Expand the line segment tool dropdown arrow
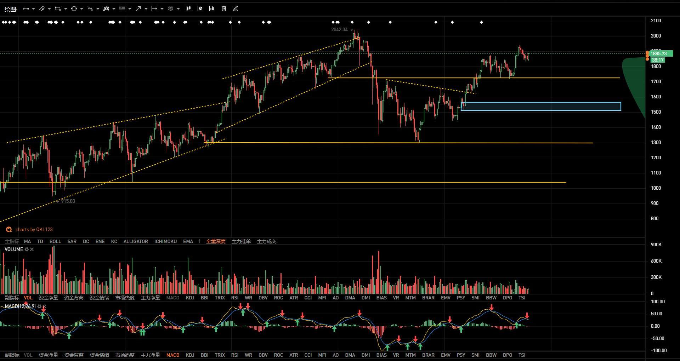The height and width of the screenshot is (361, 680). click(x=33, y=9)
